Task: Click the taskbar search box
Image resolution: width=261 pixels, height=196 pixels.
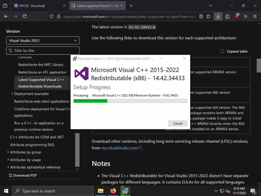Action: click(x=53, y=191)
